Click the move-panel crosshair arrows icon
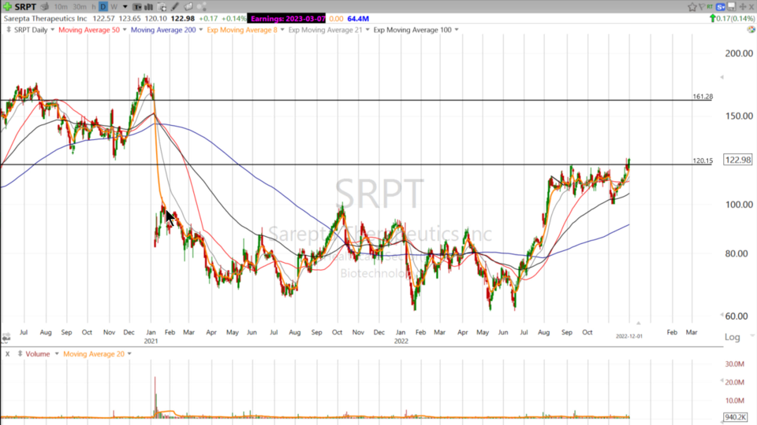757x425 pixels. [743, 7]
